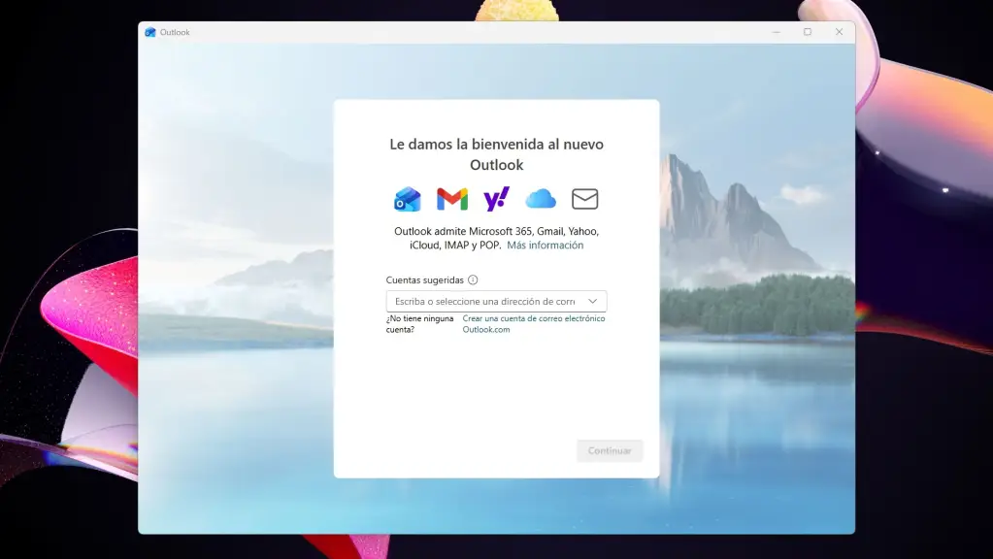The height and width of the screenshot is (559, 993).
Task: Choose the iCloud cloud icon
Action: click(x=541, y=199)
